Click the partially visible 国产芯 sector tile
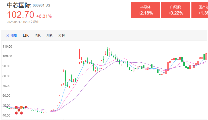This screenshot has width=208, height=120. tap(200, 10)
